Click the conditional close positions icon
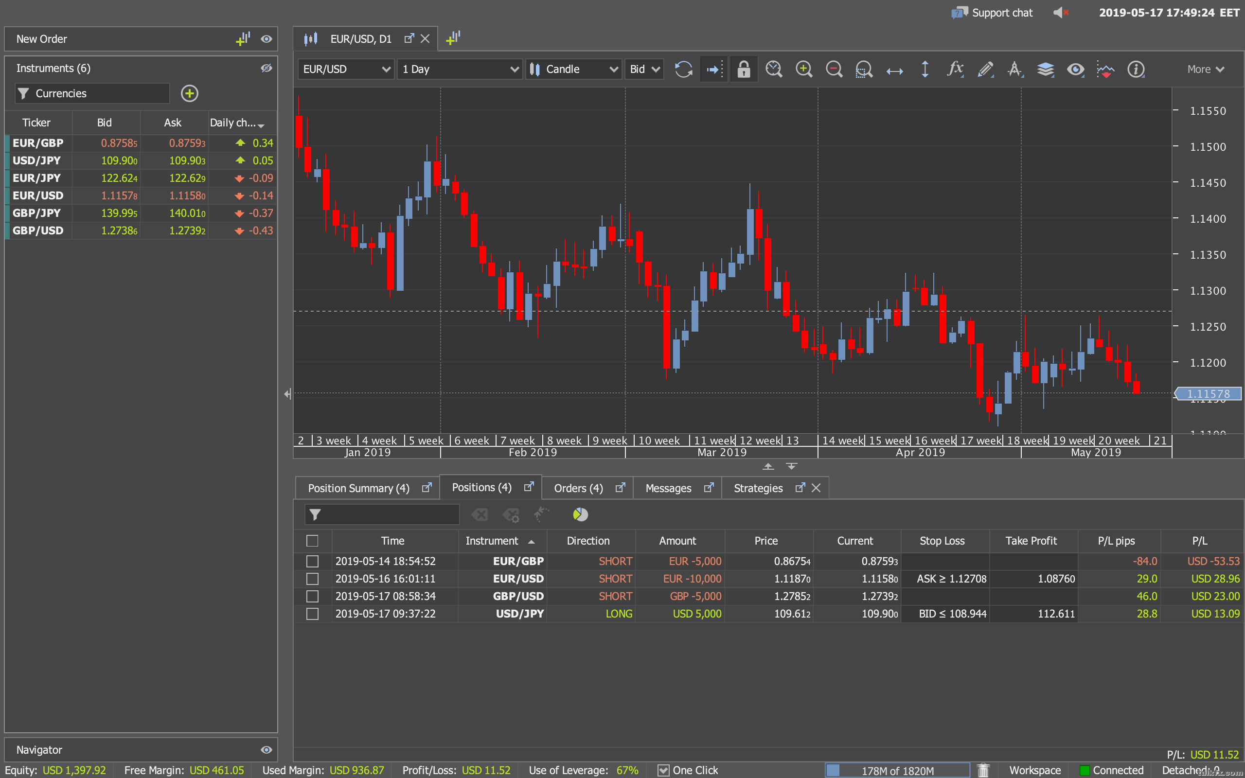 point(511,514)
